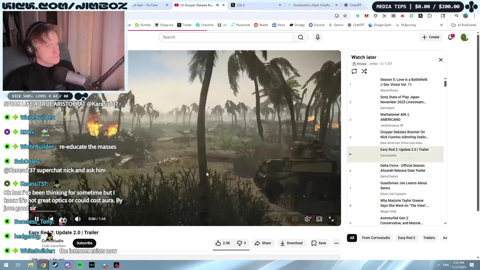Open video player settings gear
480x270 pixels.
[x=307, y=219]
